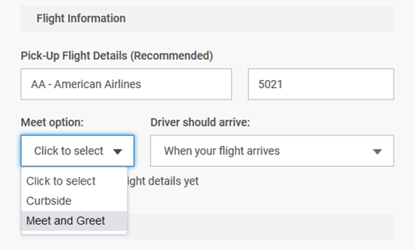The height and width of the screenshot is (250, 414).
Task: Click the "Driver should arrive:" label
Action: coord(200,122)
